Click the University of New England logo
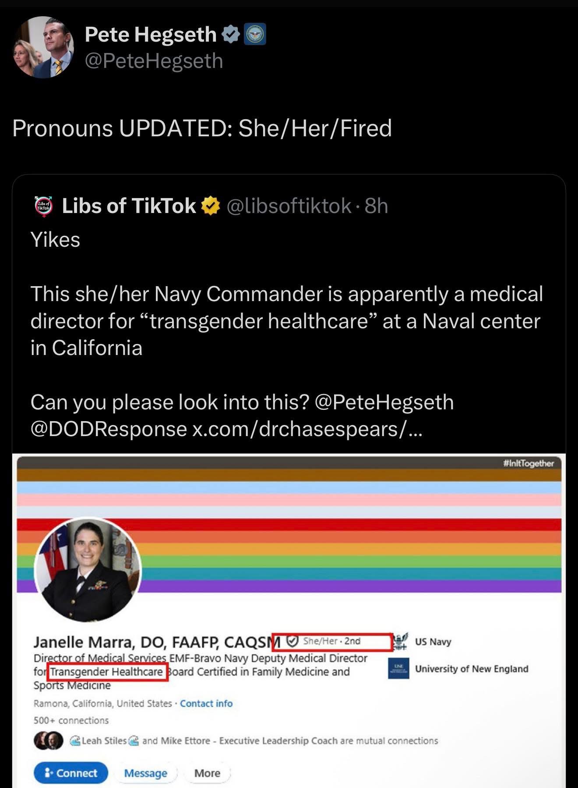Image resolution: width=578 pixels, height=788 pixels. click(398, 668)
